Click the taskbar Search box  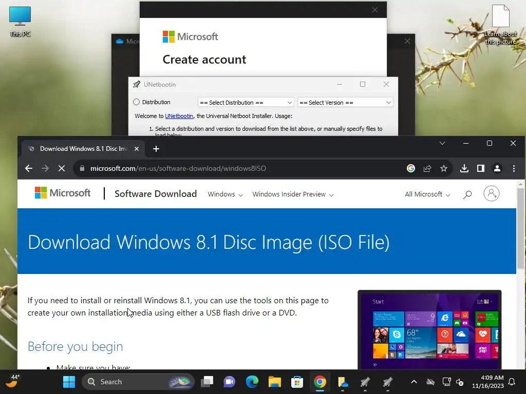click(138, 382)
